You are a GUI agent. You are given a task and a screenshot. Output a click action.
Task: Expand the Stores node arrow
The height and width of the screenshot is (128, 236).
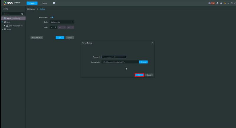[2, 29]
